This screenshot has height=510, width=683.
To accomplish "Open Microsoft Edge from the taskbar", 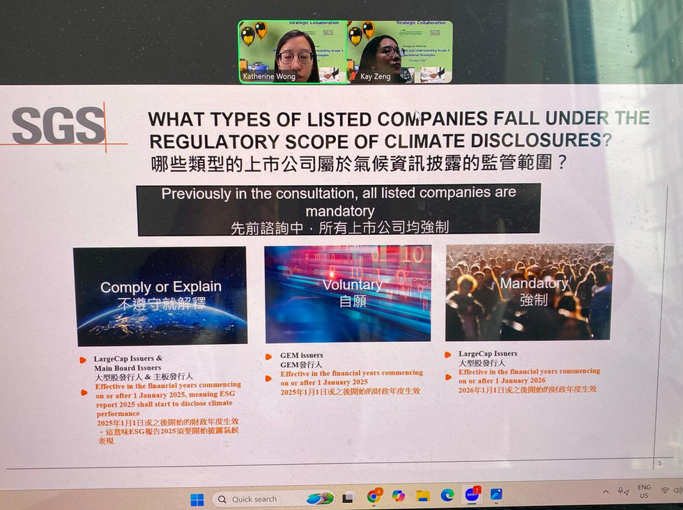I will click(x=447, y=495).
